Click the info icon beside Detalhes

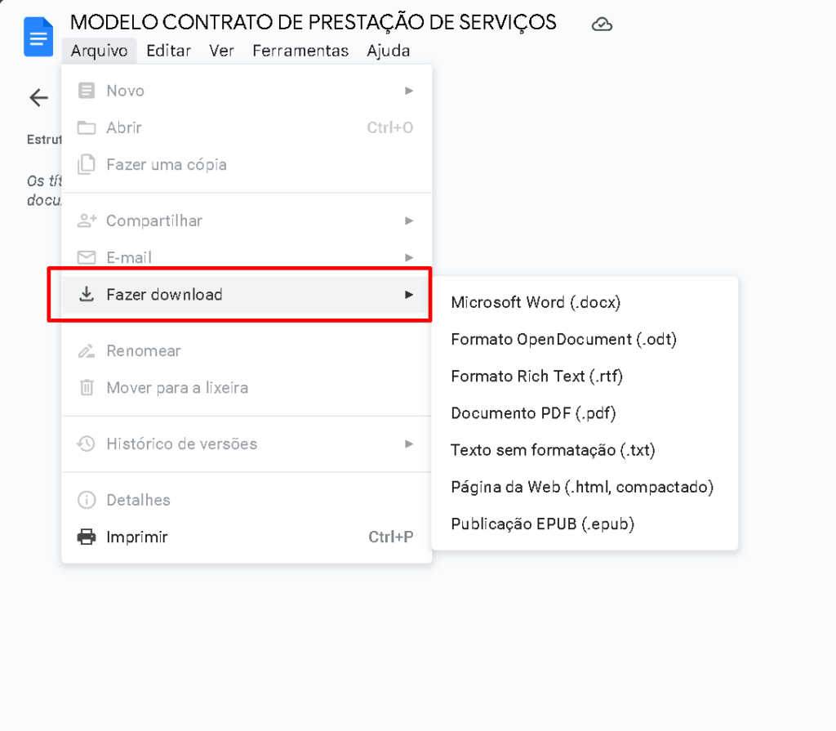pyautogui.click(x=86, y=500)
